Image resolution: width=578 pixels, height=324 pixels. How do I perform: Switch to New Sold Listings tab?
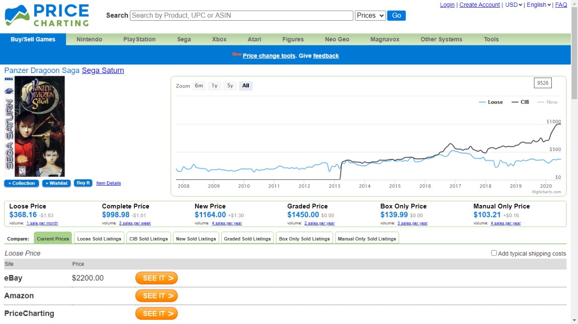196,238
